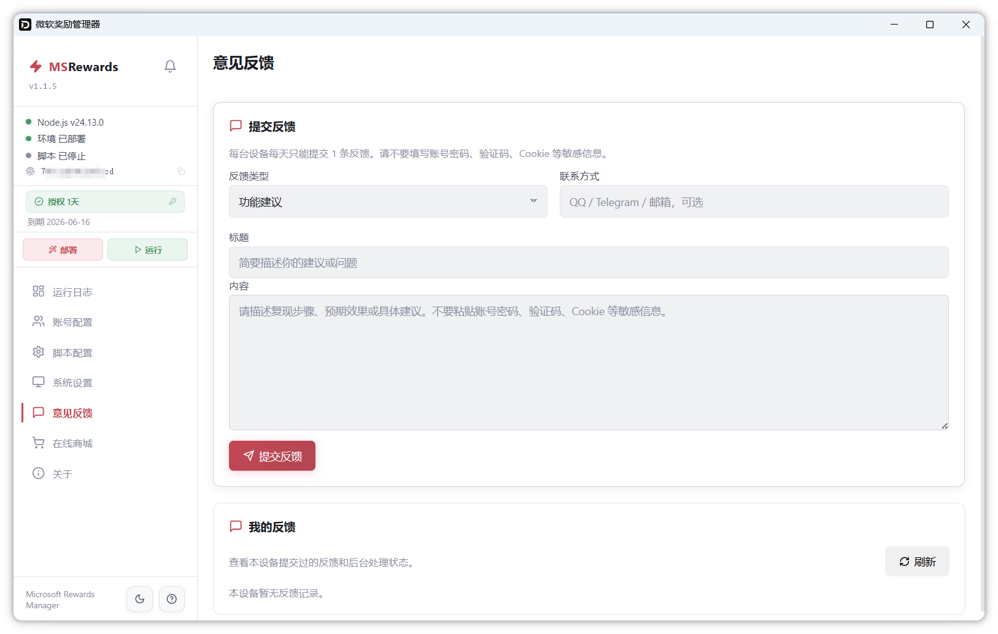The width and height of the screenshot is (998, 634).
Task: Click the MSRewards lightning logo
Action: point(36,66)
